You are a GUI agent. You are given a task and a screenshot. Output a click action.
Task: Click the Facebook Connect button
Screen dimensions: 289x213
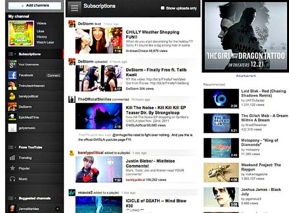click(54, 75)
